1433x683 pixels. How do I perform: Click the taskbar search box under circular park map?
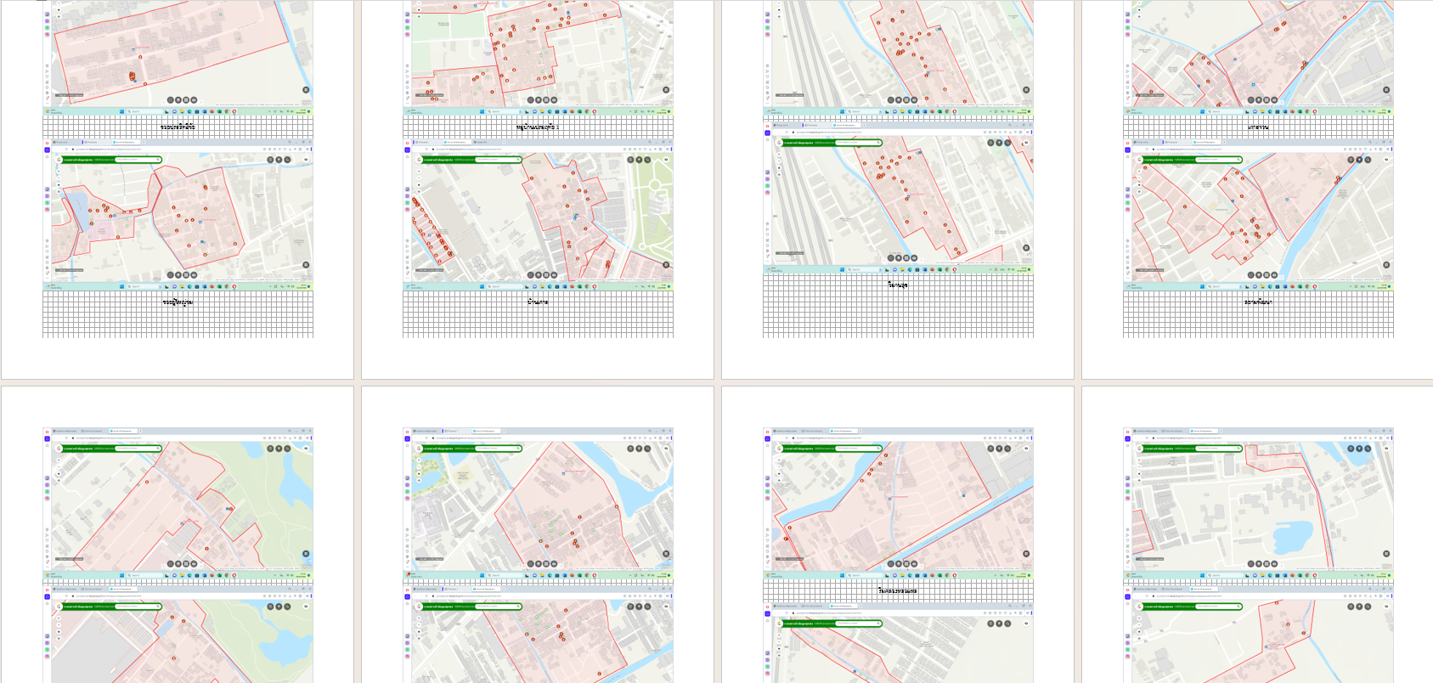497,287
